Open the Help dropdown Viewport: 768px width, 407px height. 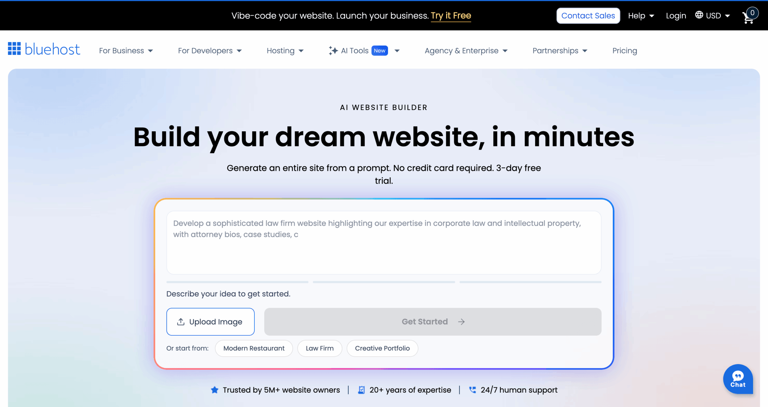click(x=641, y=16)
